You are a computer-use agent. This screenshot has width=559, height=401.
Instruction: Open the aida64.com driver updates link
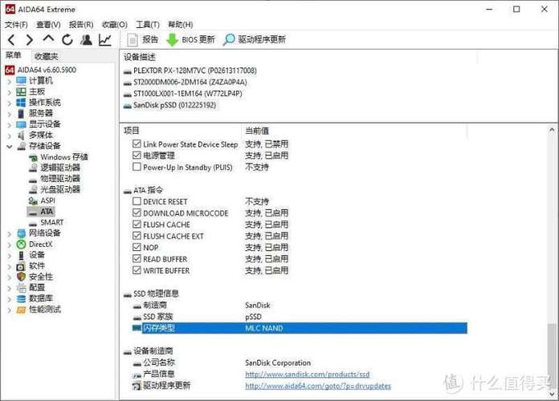point(318,386)
